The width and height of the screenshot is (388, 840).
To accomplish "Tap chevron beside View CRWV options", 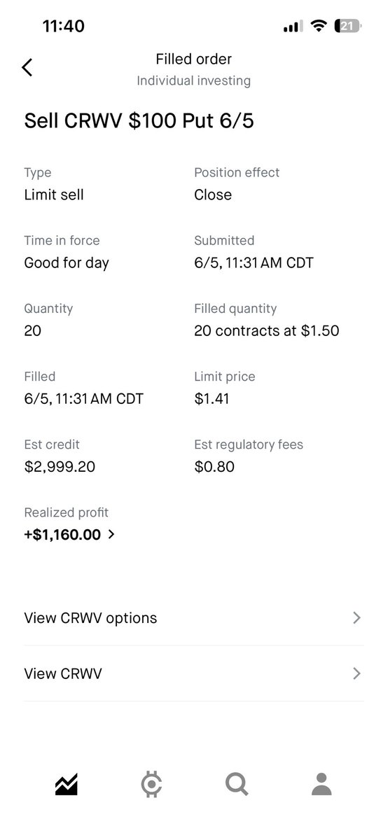I will [x=357, y=617].
